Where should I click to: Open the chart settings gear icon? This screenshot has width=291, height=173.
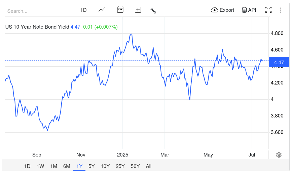click(279, 155)
